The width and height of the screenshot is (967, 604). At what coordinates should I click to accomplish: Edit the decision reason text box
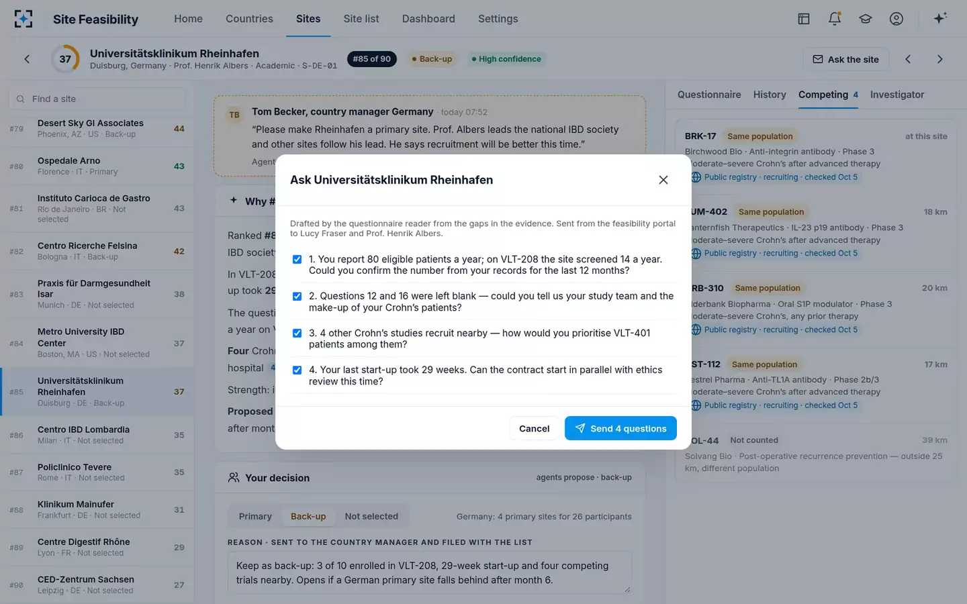click(x=430, y=572)
